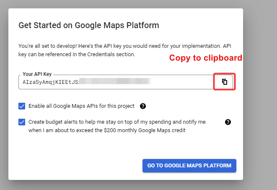
Task: Open help icon beside budget alerts option
Action: click(x=228, y=122)
